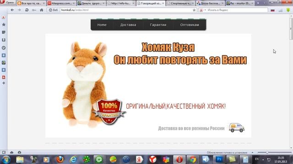This screenshot has width=293, height=164.
Task: Bookmark the page with the star icon
Action: click(194, 10)
